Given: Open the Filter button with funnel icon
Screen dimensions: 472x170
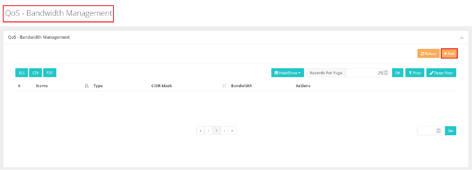Looking at the screenshot, I should 415,73.
